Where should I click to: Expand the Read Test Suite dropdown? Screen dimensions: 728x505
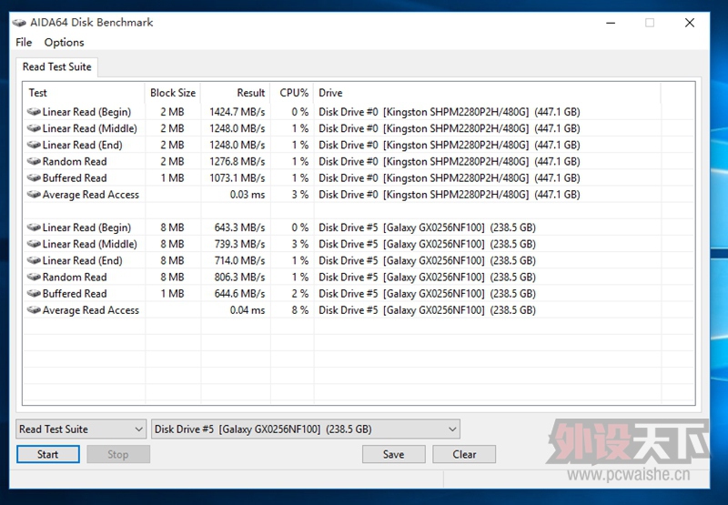pyautogui.click(x=81, y=429)
